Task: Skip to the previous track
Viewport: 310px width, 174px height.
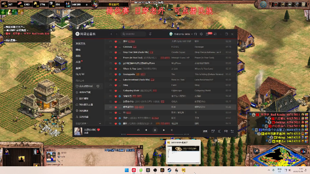Action: 146,130
